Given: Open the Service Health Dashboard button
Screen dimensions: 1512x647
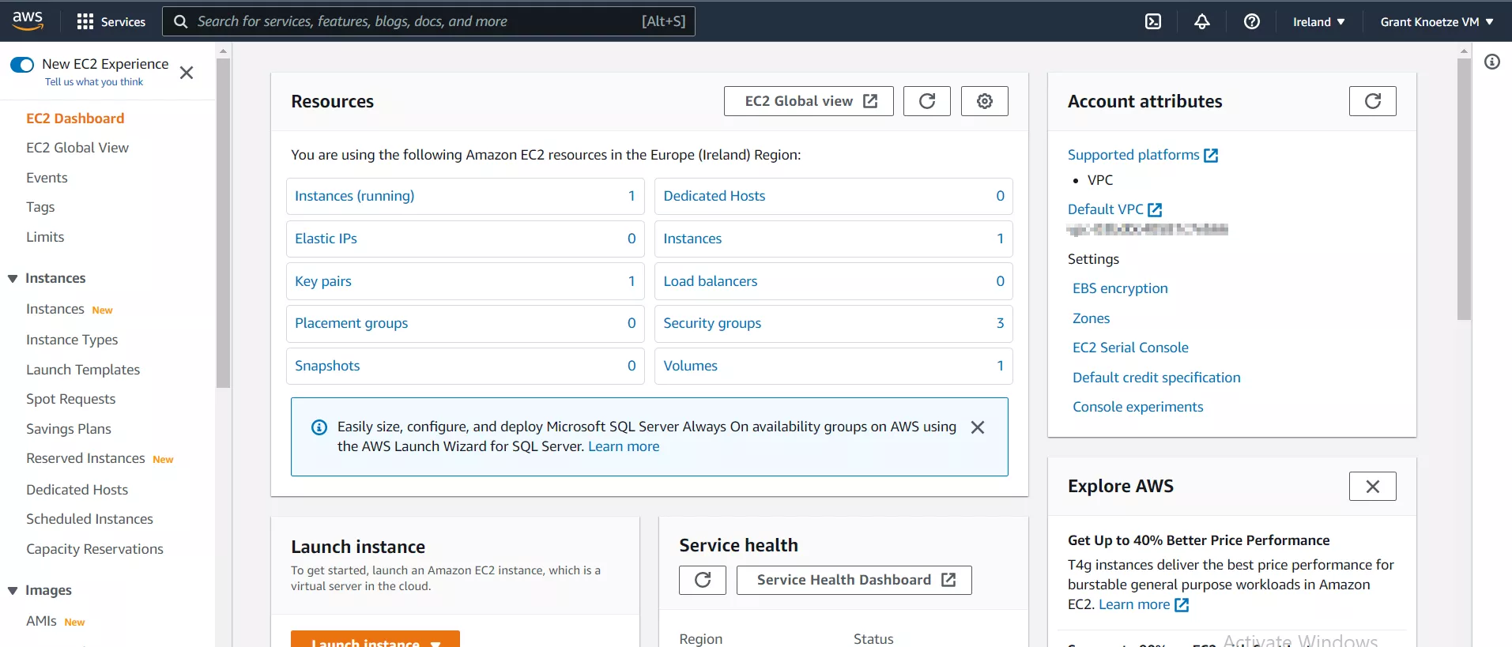Looking at the screenshot, I should click(854, 580).
